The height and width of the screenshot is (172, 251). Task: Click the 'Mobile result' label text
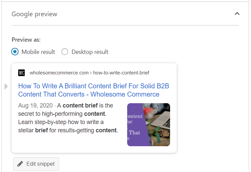click(38, 52)
